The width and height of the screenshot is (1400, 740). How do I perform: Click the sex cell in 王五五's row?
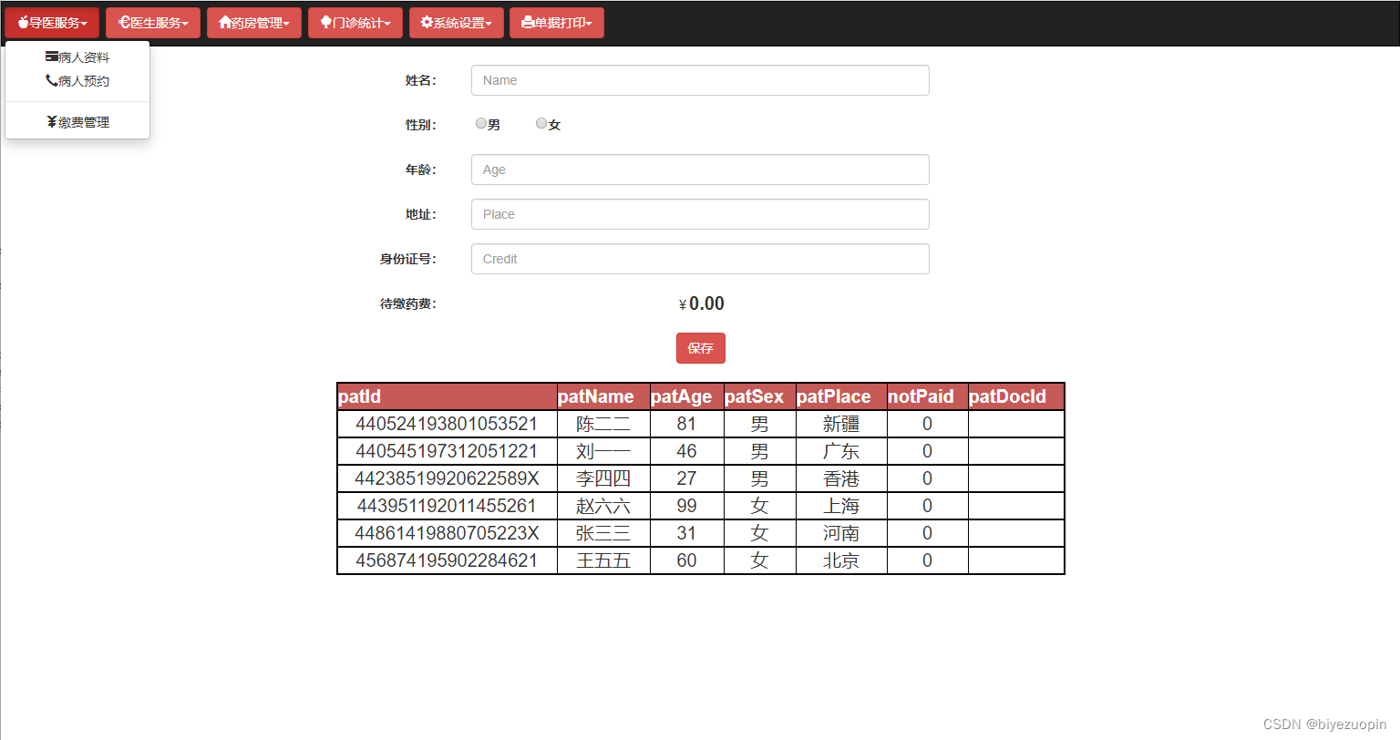[759, 560]
